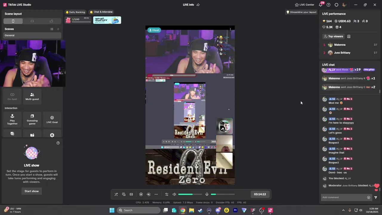
Task: Click the 03:14:12 live timer button
Action: (x=260, y=194)
